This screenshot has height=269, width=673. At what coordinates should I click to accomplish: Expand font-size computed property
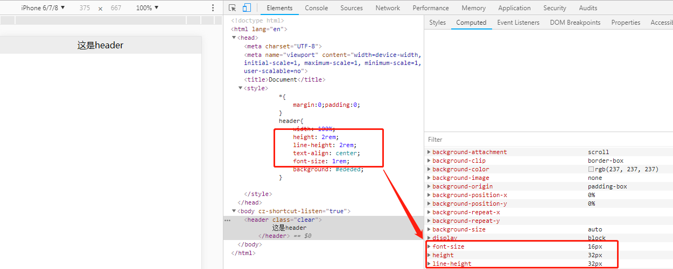tap(429, 246)
